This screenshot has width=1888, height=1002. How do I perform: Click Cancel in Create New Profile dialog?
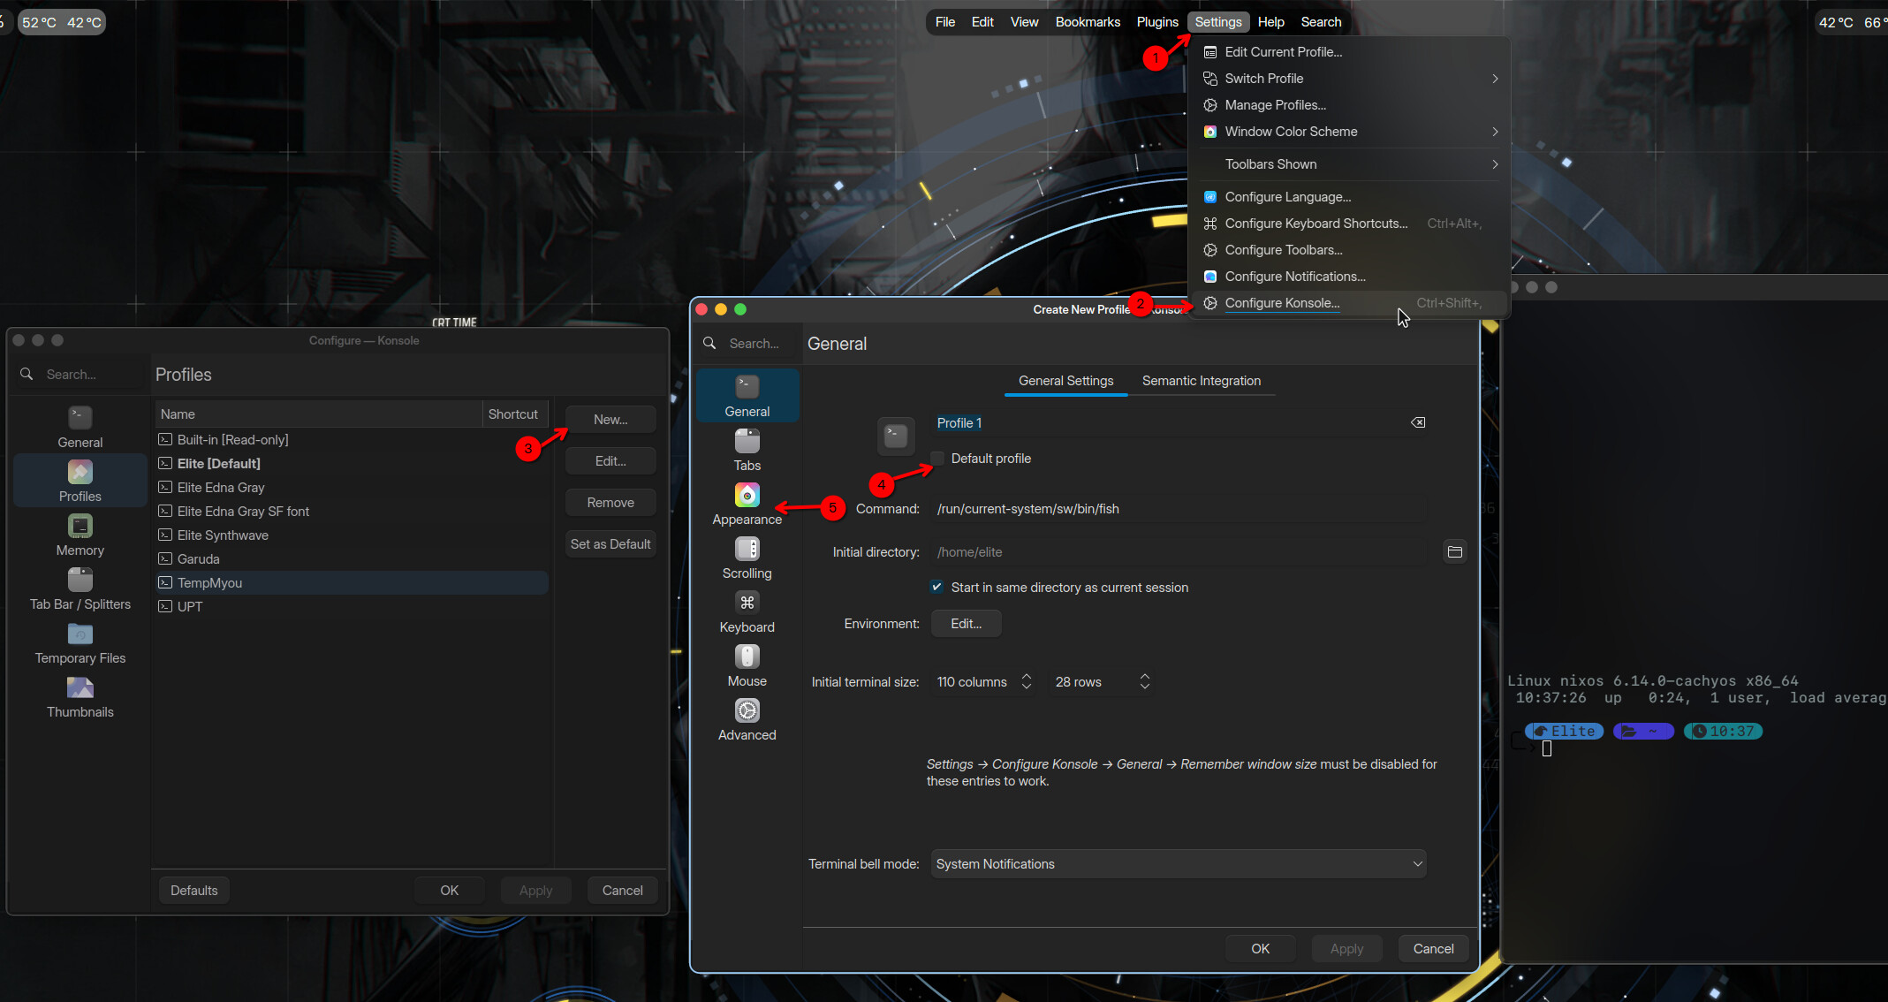click(x=1433, y=949)
